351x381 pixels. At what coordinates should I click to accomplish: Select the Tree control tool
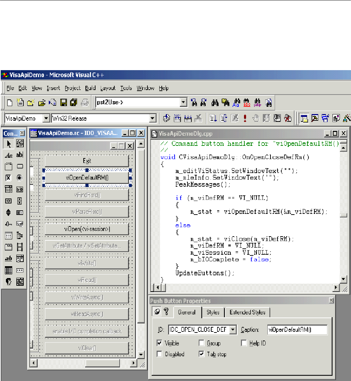point(20,236)
